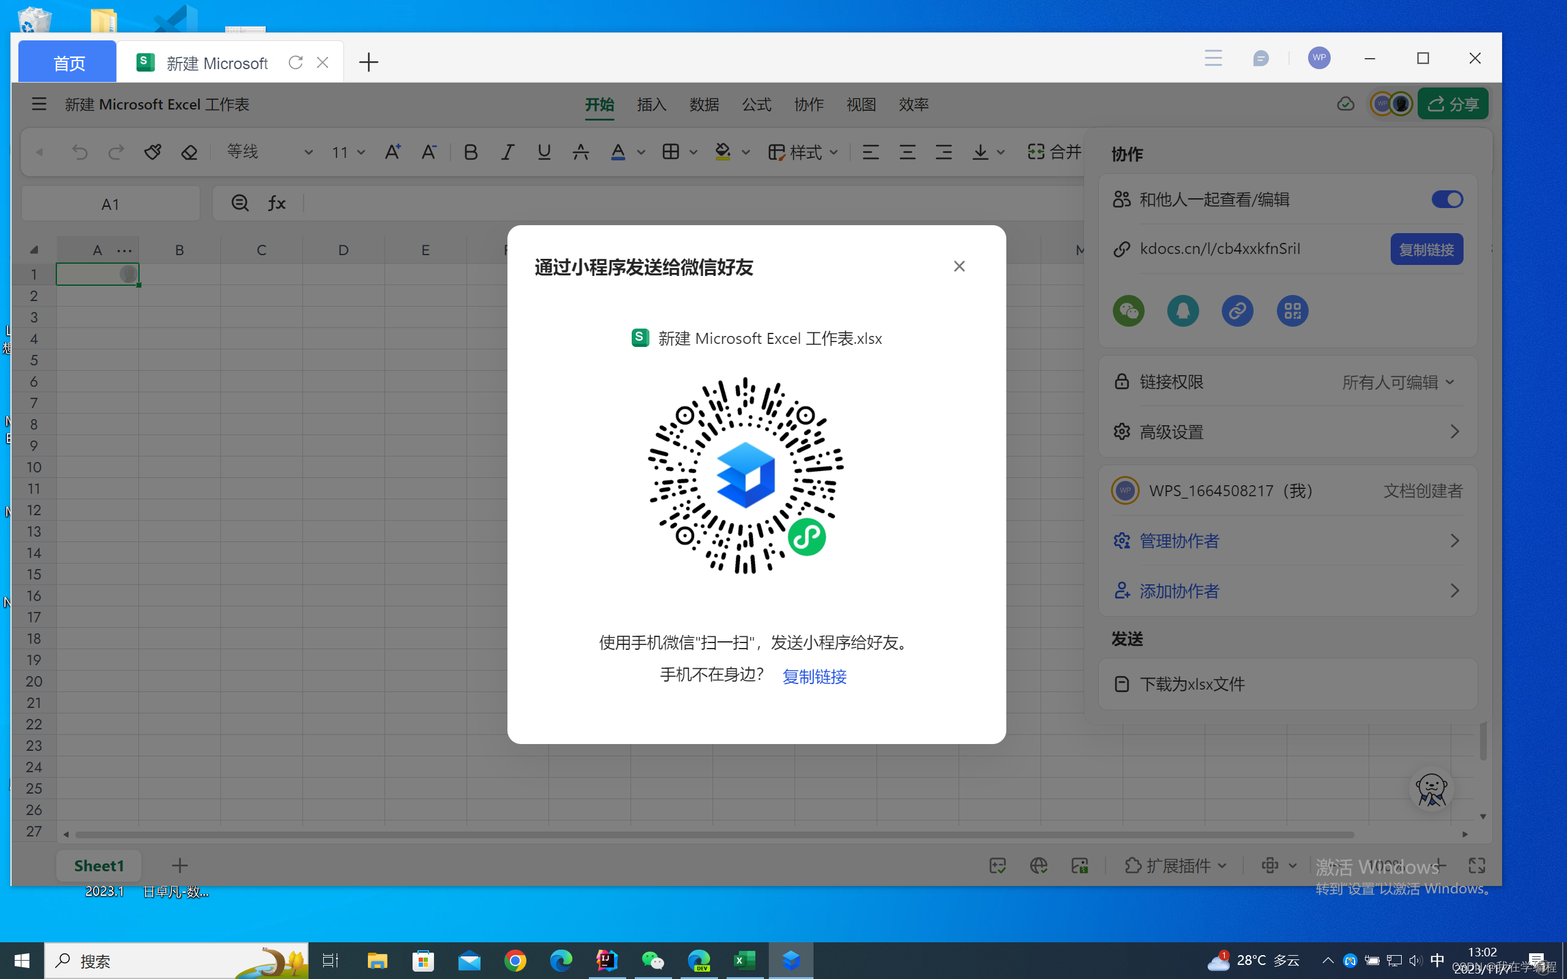Click the QR code share icon

point(1292,311)
